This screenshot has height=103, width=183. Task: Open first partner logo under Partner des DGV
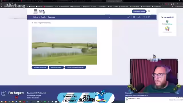coord(167,22)
